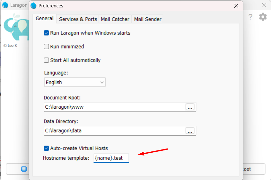Open the Mail Catcher tab
271x180 pixels.
coord(115,19)
